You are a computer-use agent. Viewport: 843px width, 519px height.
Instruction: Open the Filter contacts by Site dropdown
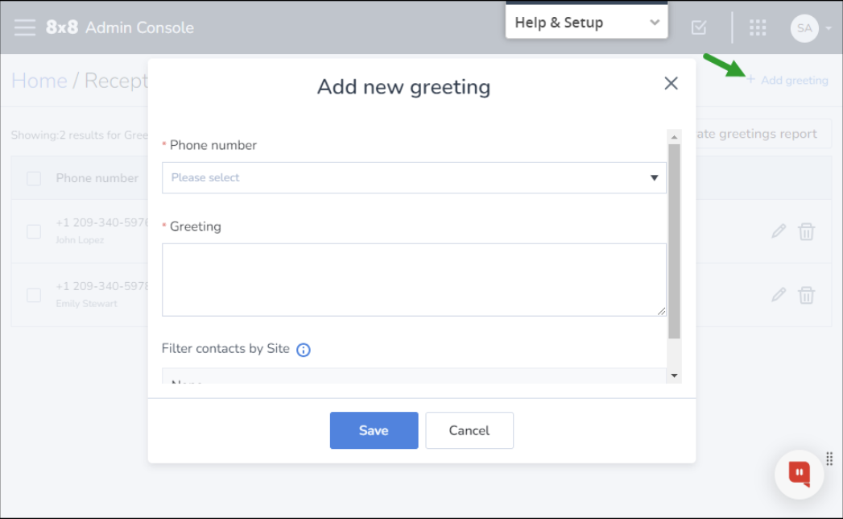point(414,376)
